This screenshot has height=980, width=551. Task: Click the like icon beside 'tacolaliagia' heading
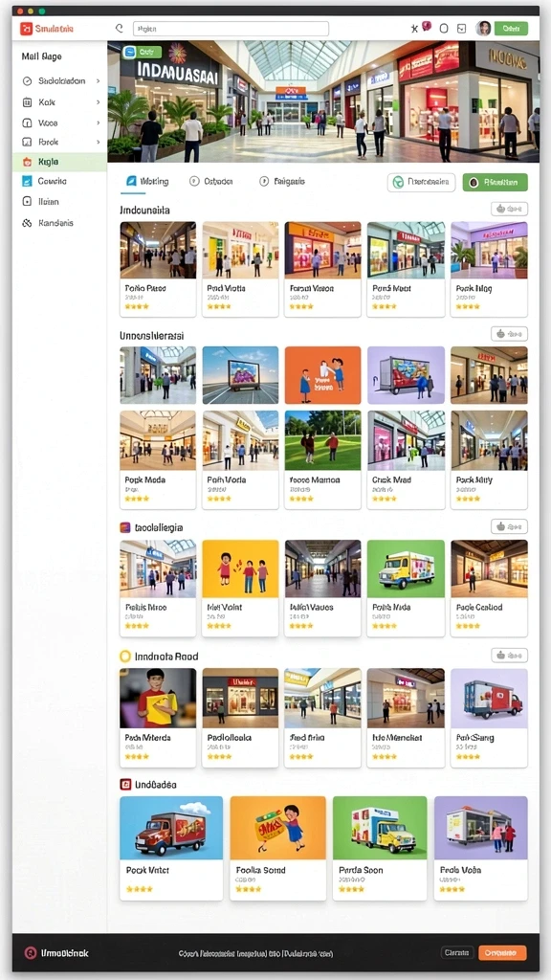[x=501, y=526]
